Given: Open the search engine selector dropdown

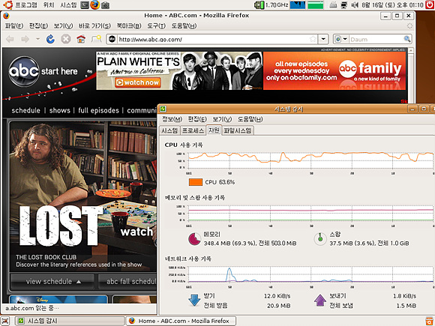Looking at the screenshot, I should tap(341, 39).
